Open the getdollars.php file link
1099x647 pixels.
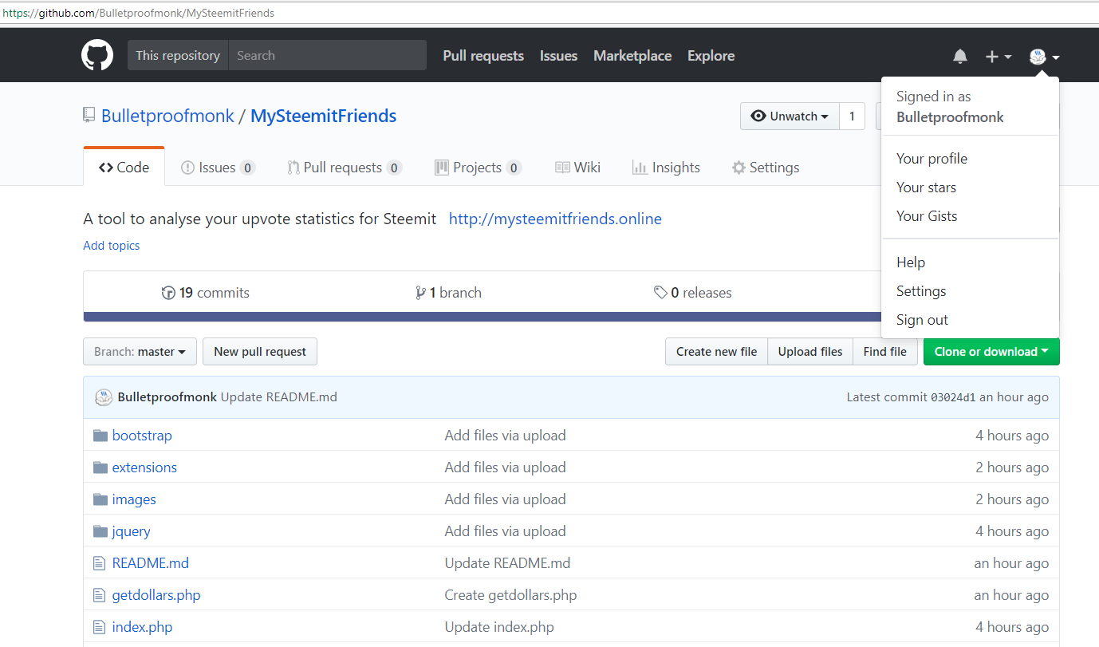156,595
